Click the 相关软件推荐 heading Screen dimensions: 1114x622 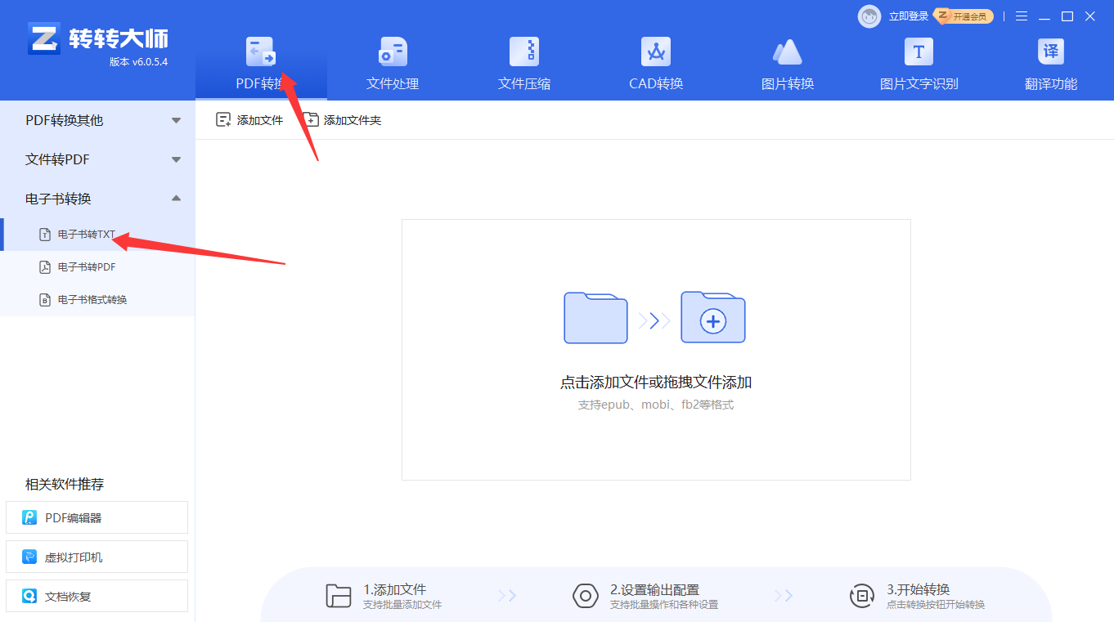pyautogui.click(x=65, y=484)
